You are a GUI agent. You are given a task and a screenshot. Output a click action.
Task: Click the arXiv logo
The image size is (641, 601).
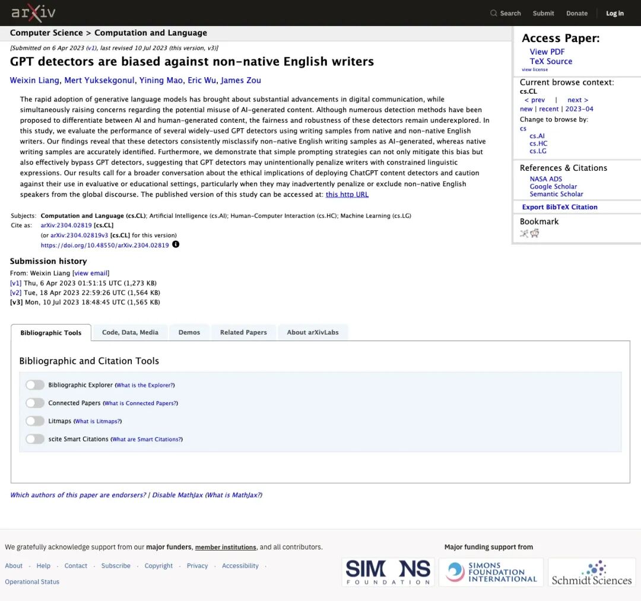[33, 13]
